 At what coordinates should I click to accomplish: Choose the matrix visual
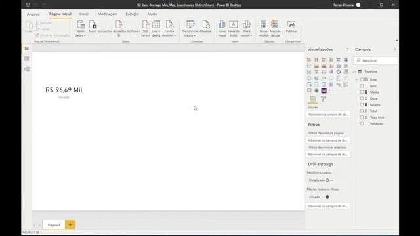324,85
